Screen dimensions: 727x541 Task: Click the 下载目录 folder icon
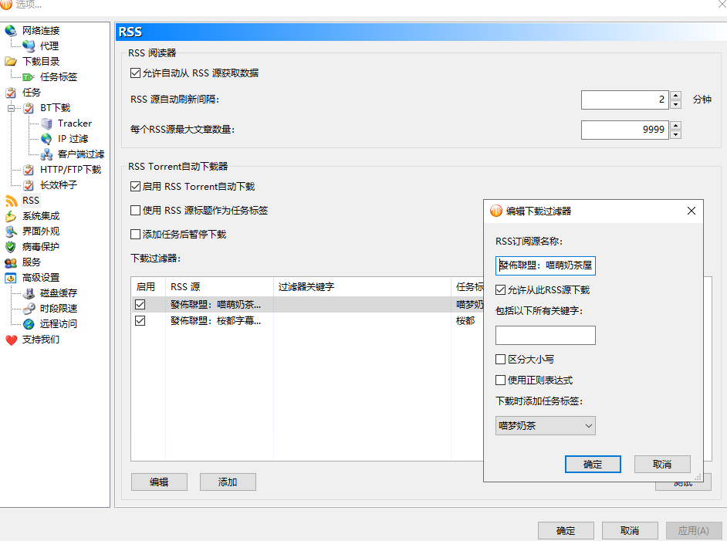point(11,62)
